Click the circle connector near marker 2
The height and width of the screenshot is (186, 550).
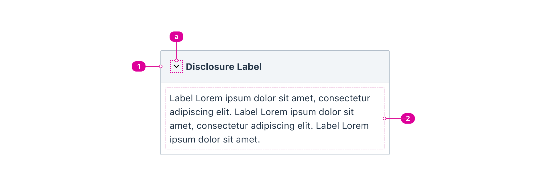click(384, 119)
